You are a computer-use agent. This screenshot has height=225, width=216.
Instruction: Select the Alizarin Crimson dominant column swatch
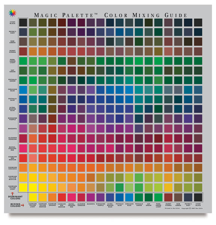pyautogui.click(x=23, y=138)
